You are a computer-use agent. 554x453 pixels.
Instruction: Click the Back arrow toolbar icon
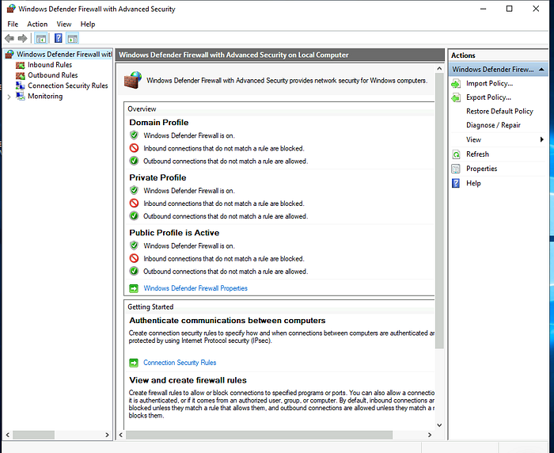point(9,38)
